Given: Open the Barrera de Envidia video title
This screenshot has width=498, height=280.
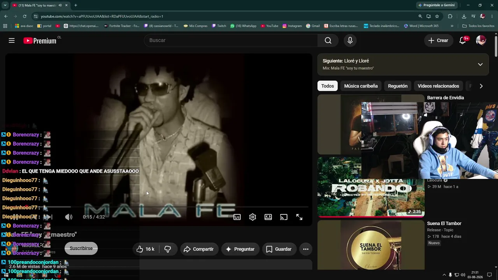Looking at the screenshot, I should (x=445, y=98).
